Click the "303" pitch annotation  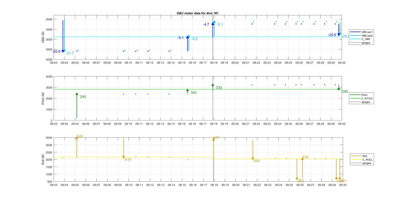pos(194,93)
